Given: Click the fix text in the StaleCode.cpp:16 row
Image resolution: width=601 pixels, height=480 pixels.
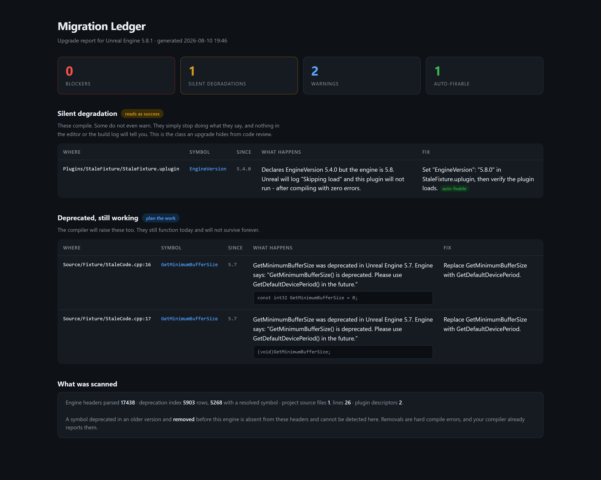Looking at the screenshot, I should coord(485,270).
